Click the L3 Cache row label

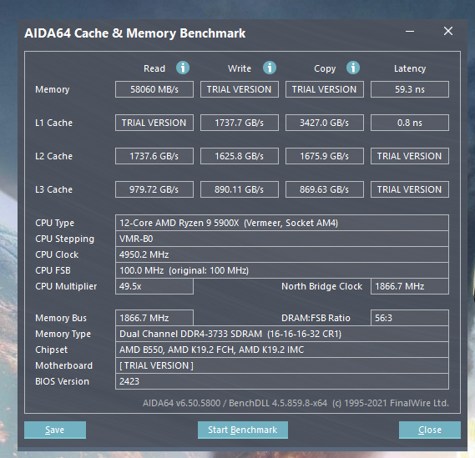(54, 189)
